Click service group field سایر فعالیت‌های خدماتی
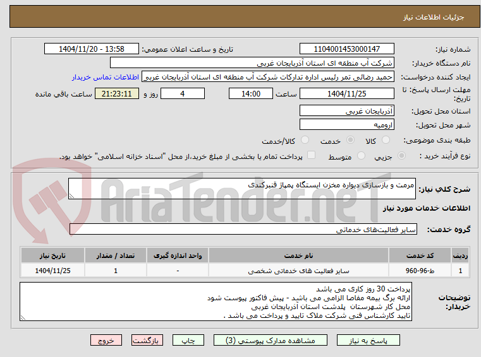Image resolution: width=481 pixels, height=357 pixels. coord(243,229)
